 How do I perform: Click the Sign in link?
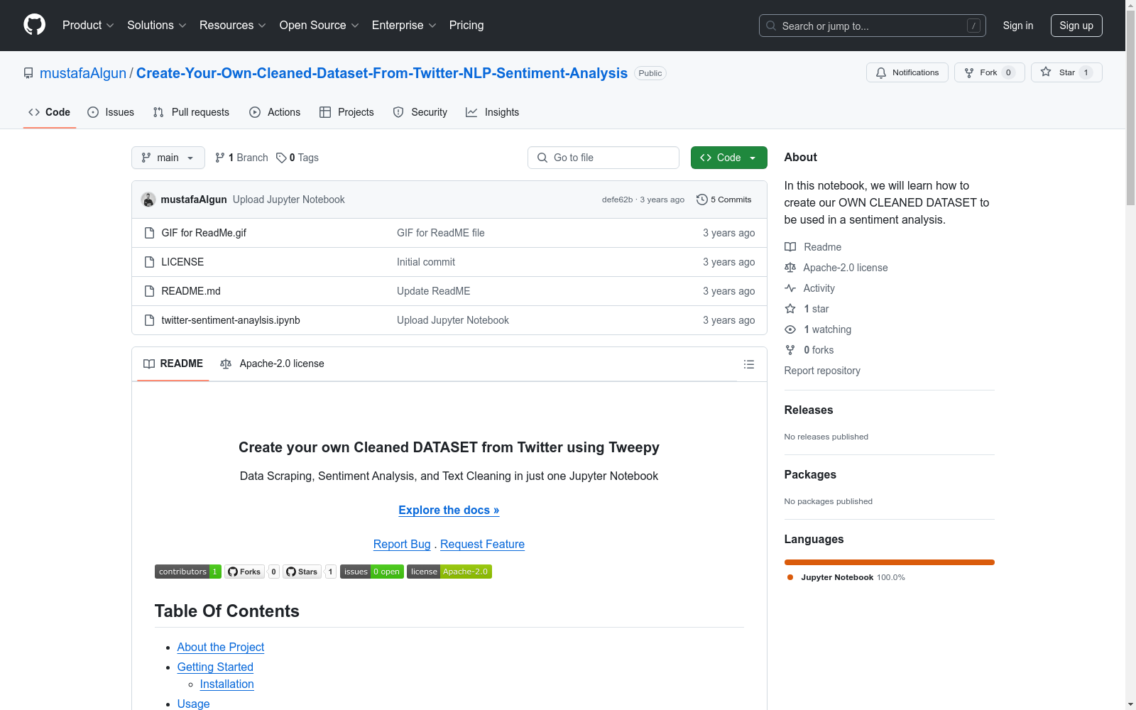pyautogui.click(x=1018, y=26)
